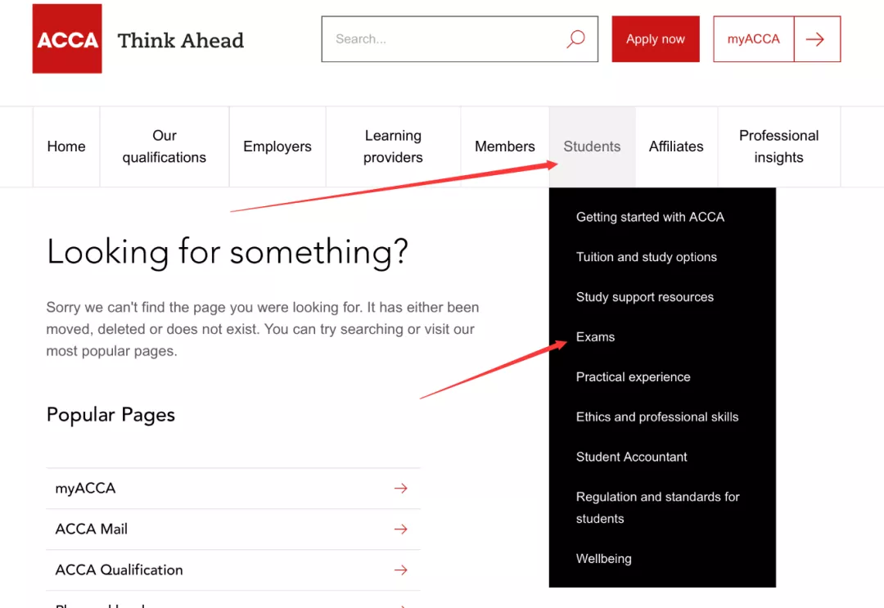Open Our qualifications nav item
The width and height of the screenshot is (884, 608).
pyautogui.click(x=165, y=146)
